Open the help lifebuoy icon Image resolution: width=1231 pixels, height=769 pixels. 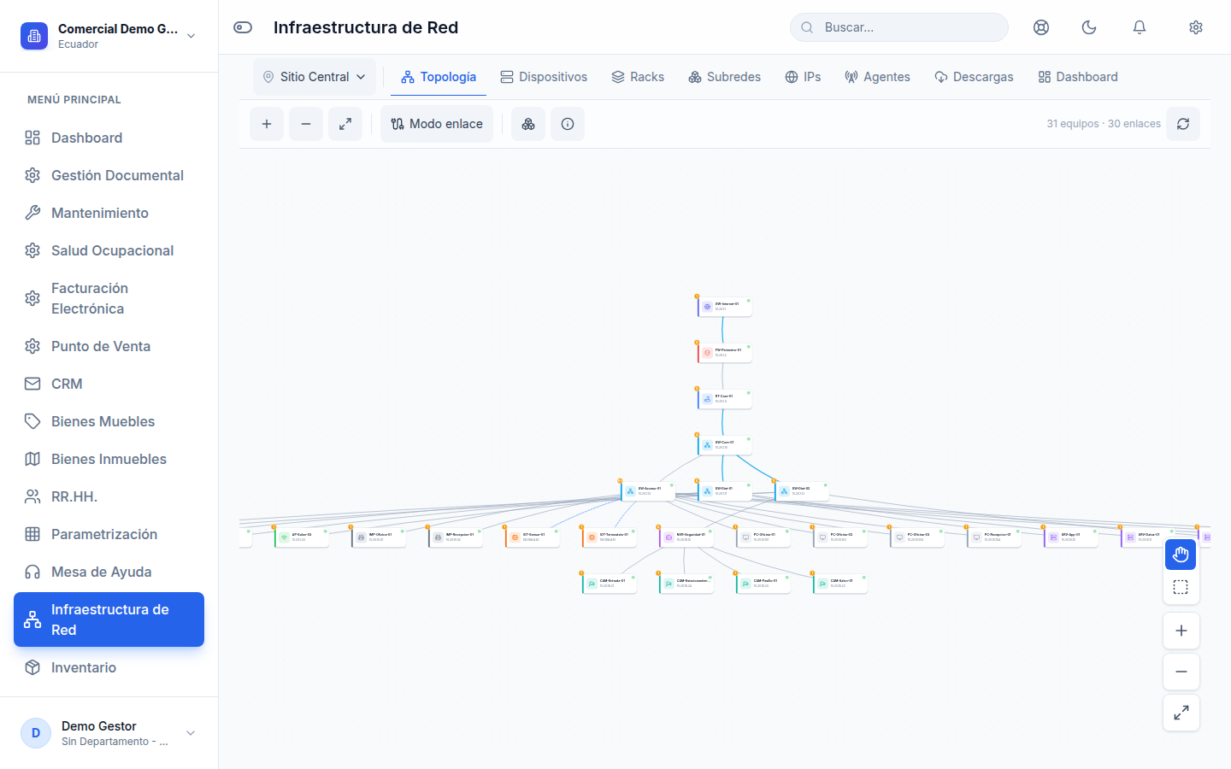point(1041,27)
